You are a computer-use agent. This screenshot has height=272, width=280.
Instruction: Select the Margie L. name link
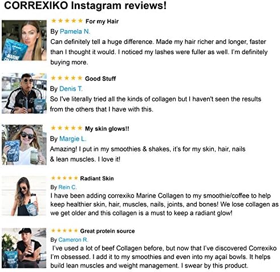pos(73,139)
